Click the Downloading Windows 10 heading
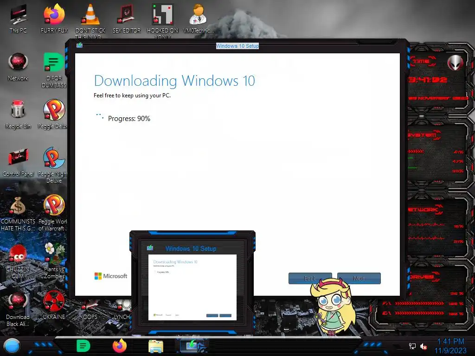 click(174, 81)
